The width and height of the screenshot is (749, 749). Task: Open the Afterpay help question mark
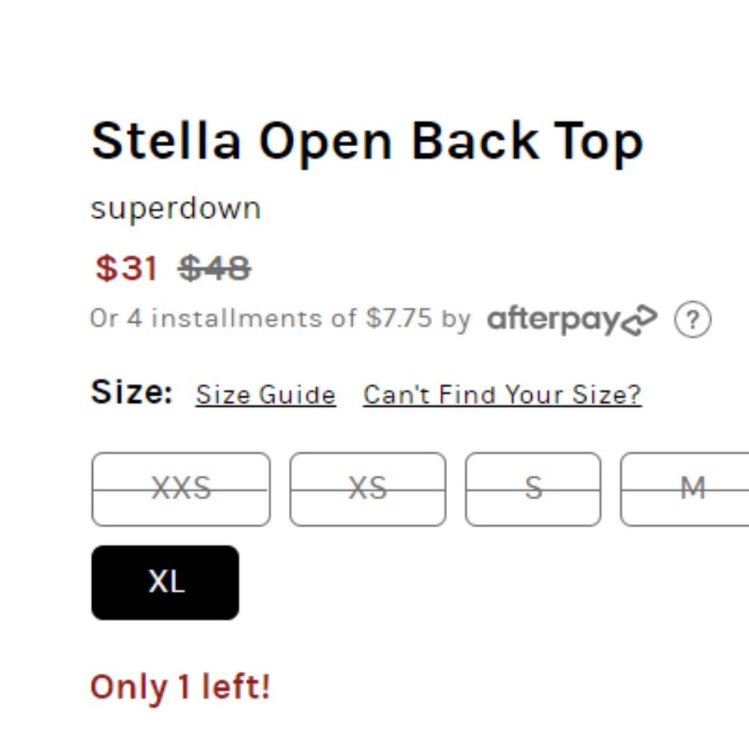(x=693, y=318)
